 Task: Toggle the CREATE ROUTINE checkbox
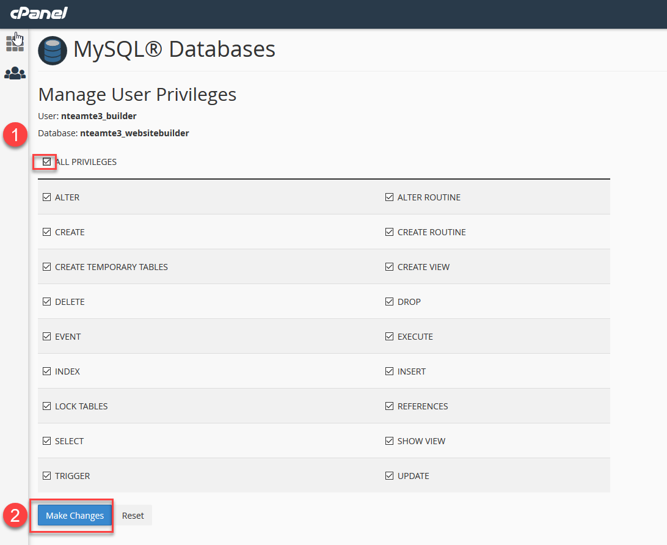(389, 232)
